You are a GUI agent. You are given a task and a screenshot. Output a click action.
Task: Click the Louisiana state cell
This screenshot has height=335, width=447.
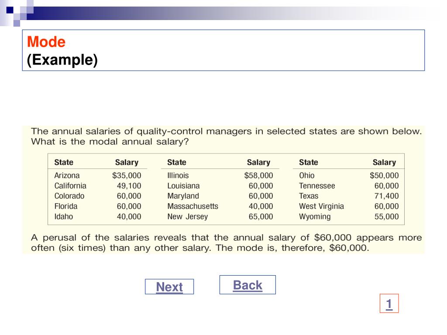(183, 186)
